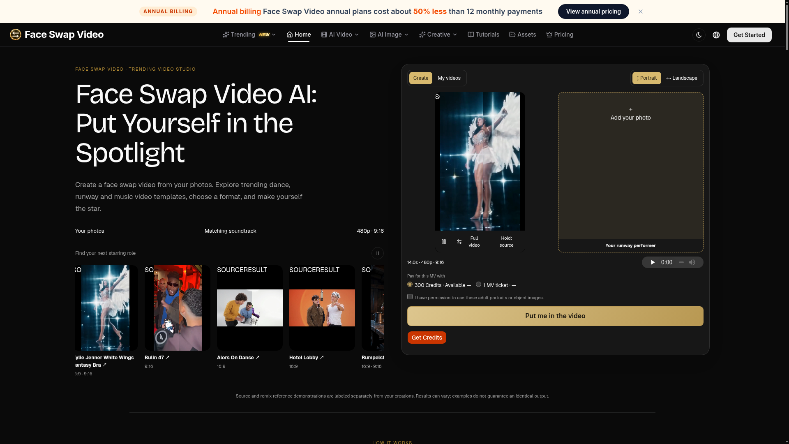The height and width of the screenshot is (444, 789).
Task: Select the Bulin 47 video thumbnail
Action: click(x=178, y=308)
